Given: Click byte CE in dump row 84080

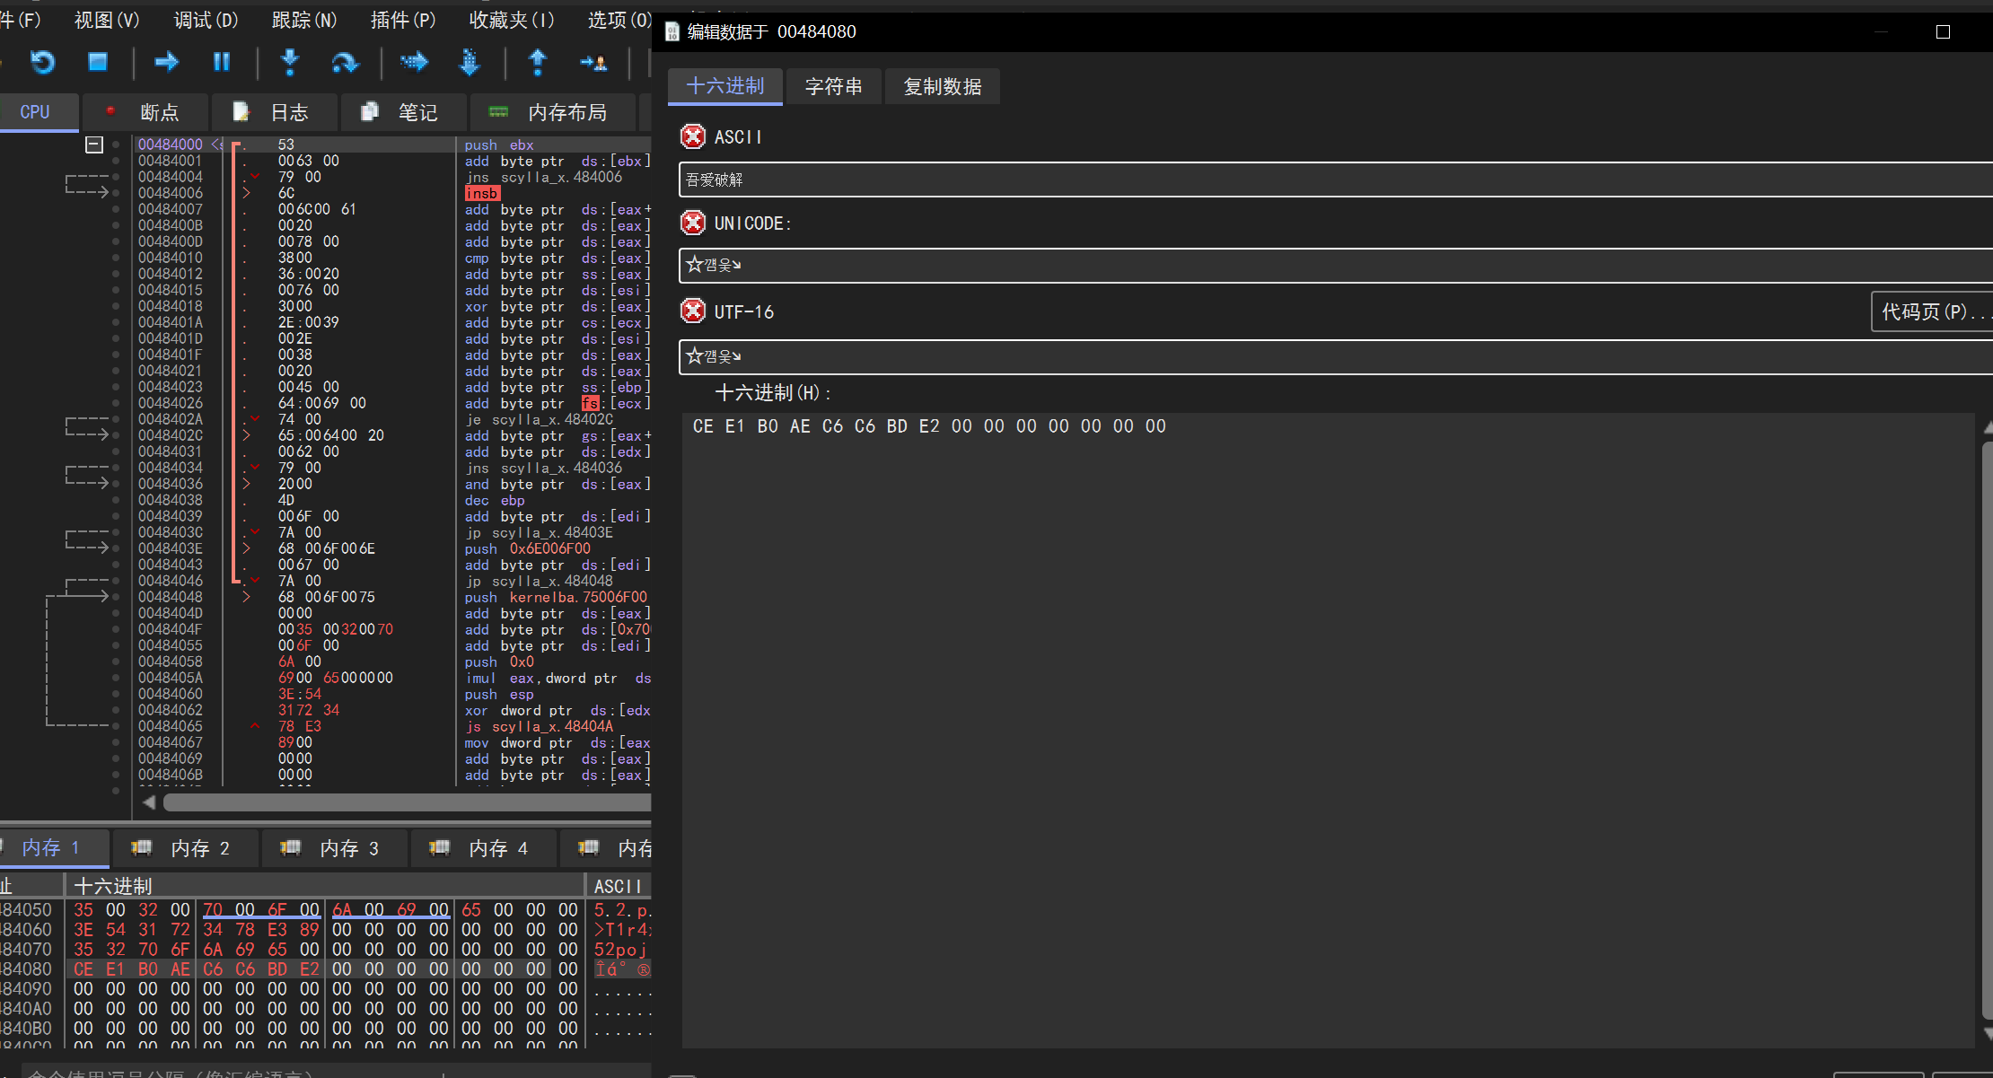Looking at the screenshot, I should [83, 968].
